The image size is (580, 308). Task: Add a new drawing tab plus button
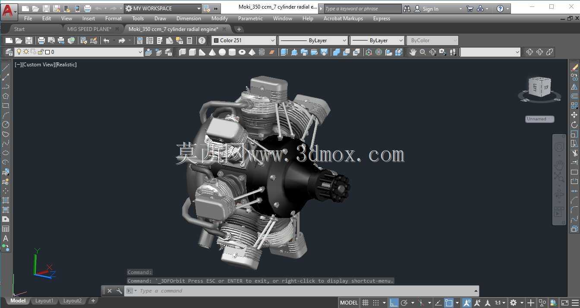239,29
